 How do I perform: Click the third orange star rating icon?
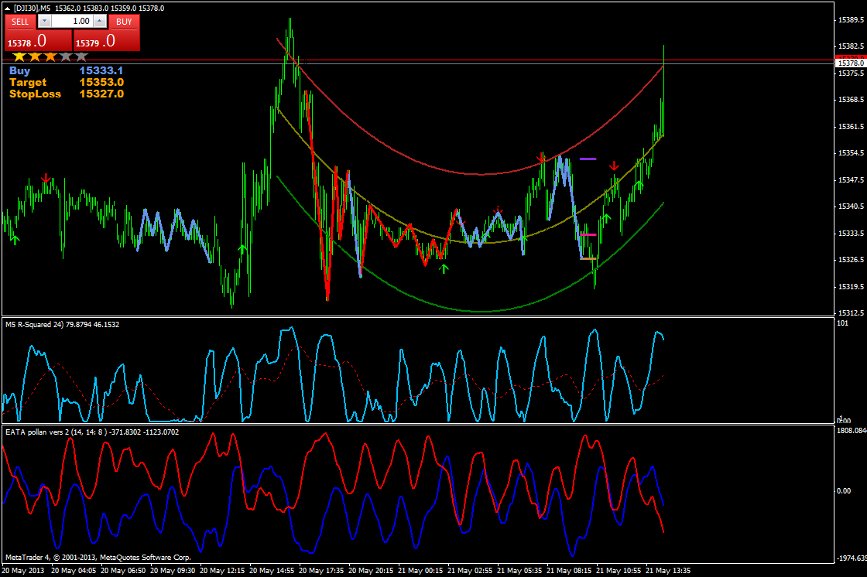pos(50,56)
